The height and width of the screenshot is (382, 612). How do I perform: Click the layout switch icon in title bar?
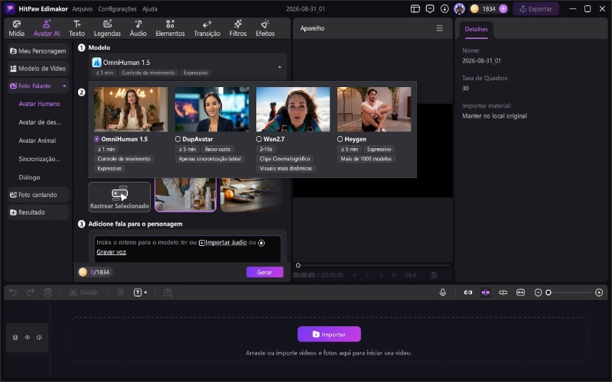(x=415, y=8)
